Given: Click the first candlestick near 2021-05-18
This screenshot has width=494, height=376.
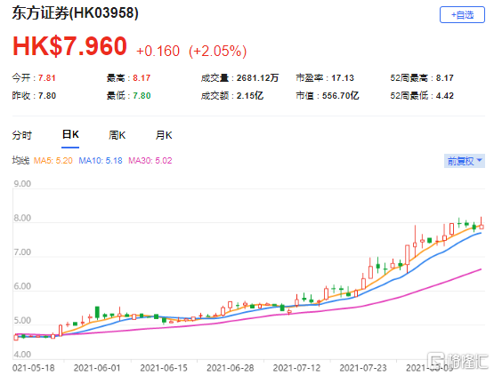Looking at the screenshot, I should tap(16, 337).
